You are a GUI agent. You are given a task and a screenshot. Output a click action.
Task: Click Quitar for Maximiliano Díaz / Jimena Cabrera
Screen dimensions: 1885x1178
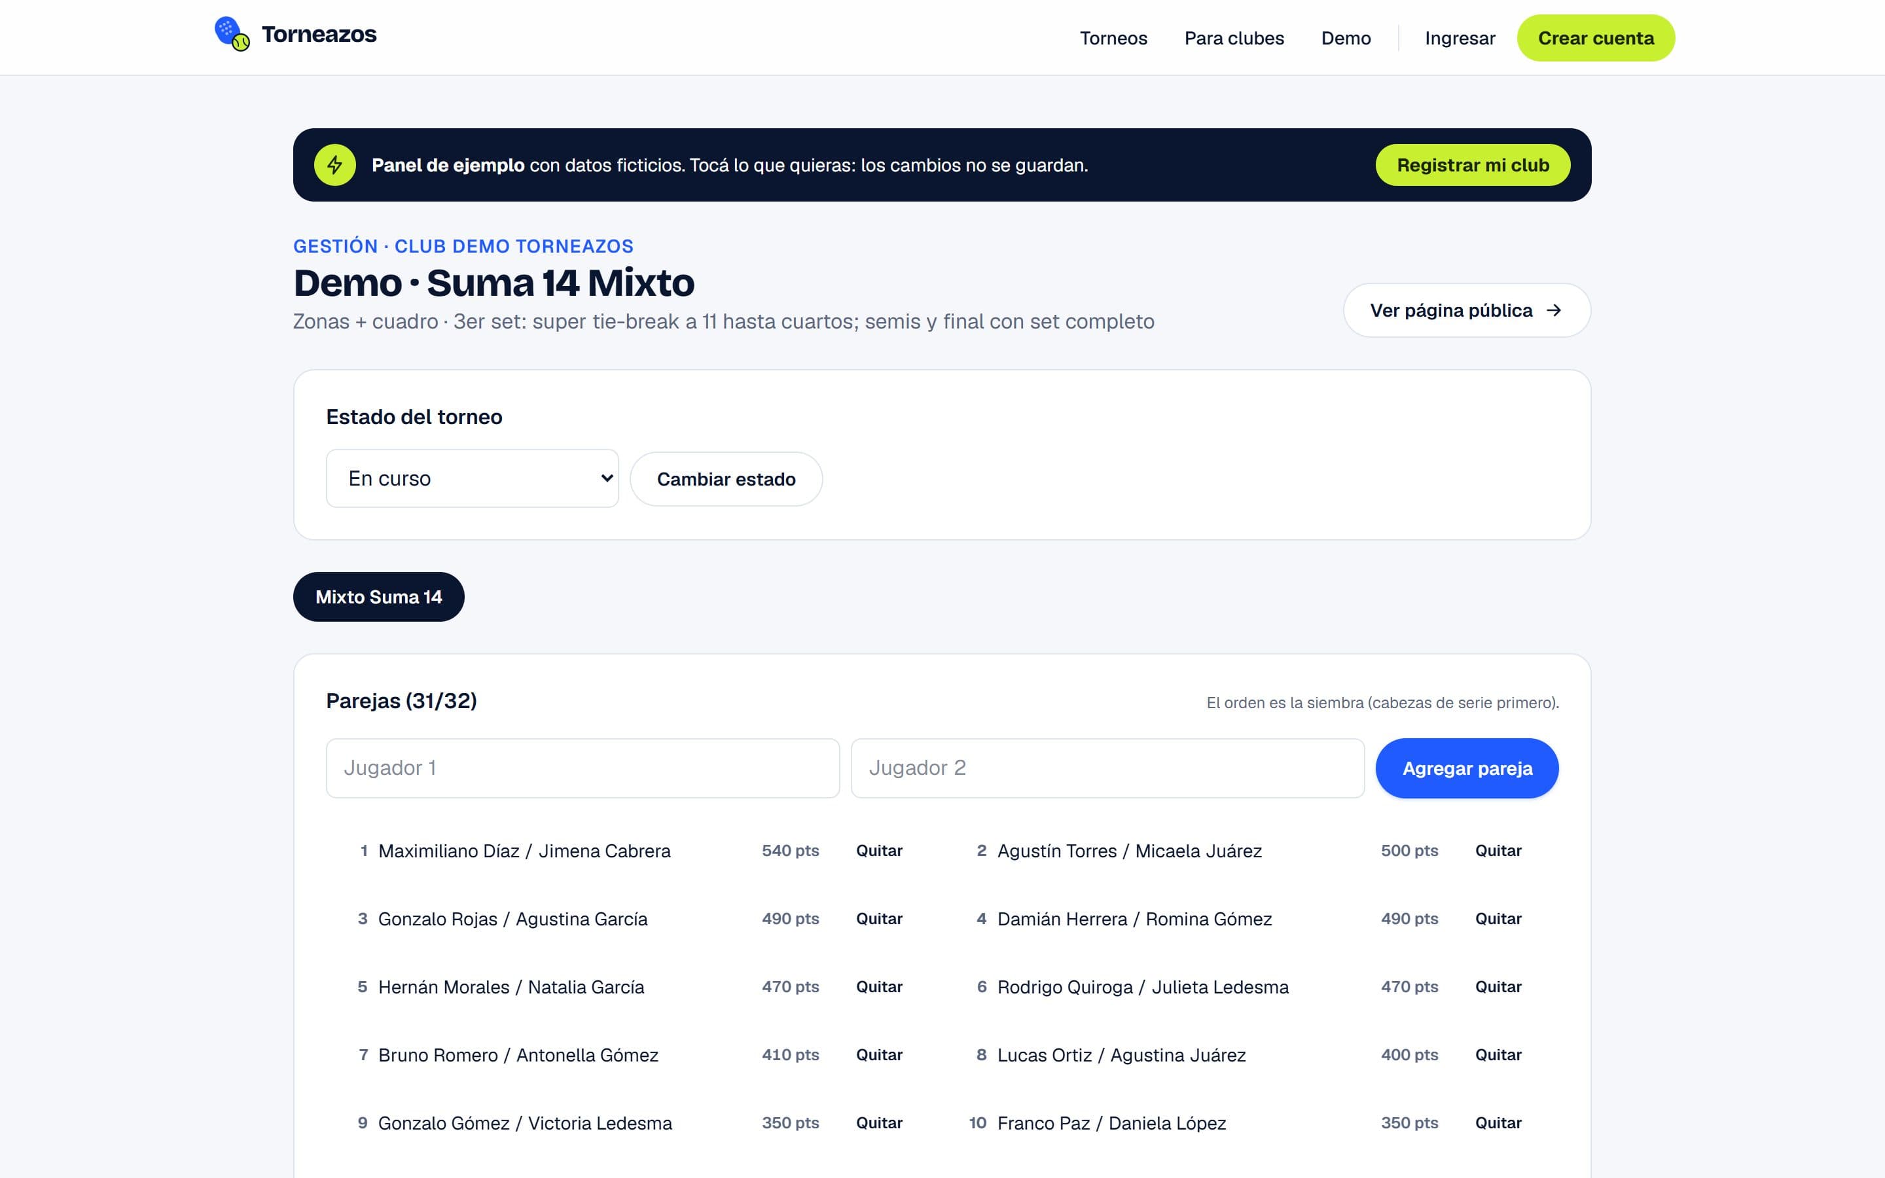click(x=880, y=851)
